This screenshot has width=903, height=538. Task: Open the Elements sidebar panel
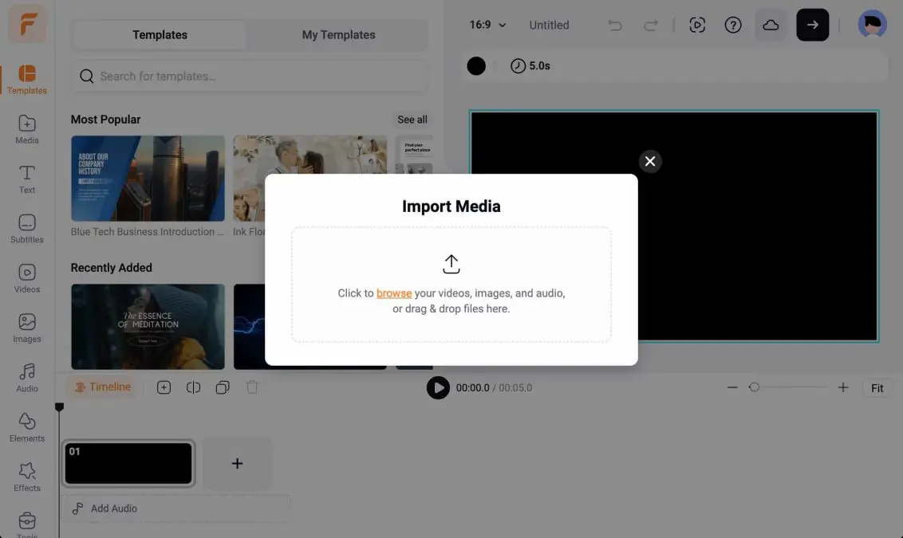(27, 427)
